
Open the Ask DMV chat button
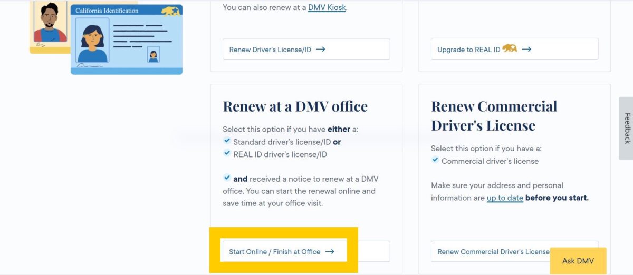click(x=578, y=261)
